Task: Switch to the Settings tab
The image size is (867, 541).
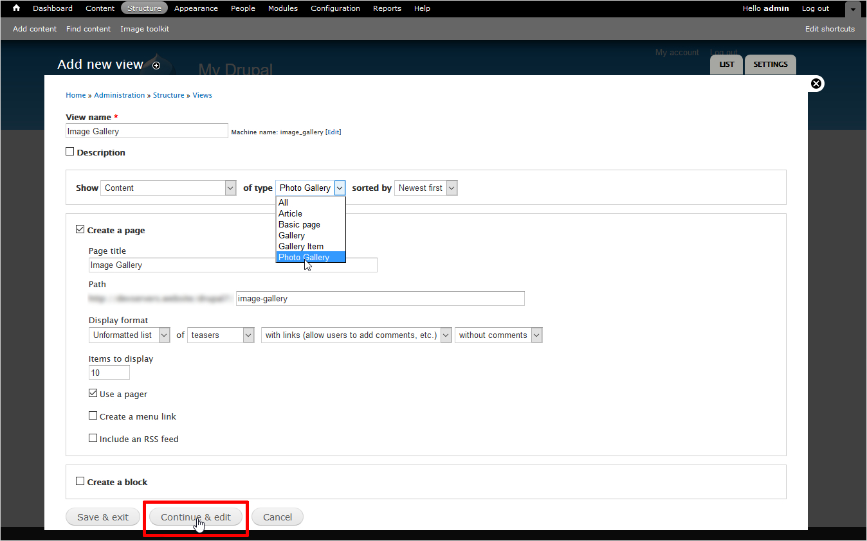Action: 770,64
